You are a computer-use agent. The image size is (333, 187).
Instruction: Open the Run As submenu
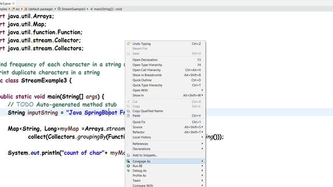[165, 166]
